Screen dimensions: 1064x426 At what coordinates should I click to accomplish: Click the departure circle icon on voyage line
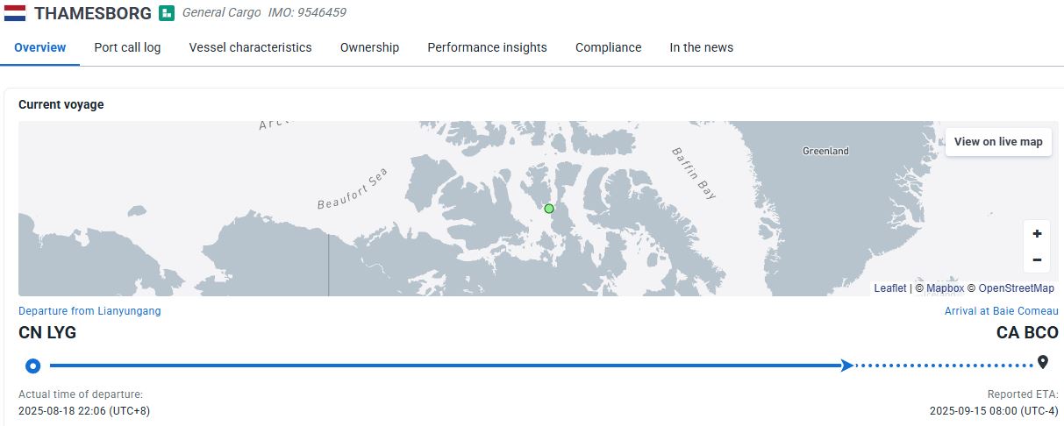33,366
